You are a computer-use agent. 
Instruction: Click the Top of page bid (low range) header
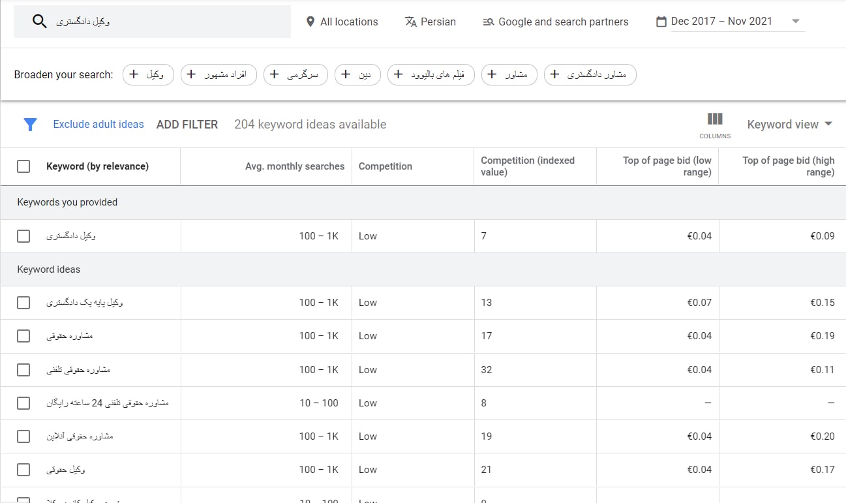point(667,166)
